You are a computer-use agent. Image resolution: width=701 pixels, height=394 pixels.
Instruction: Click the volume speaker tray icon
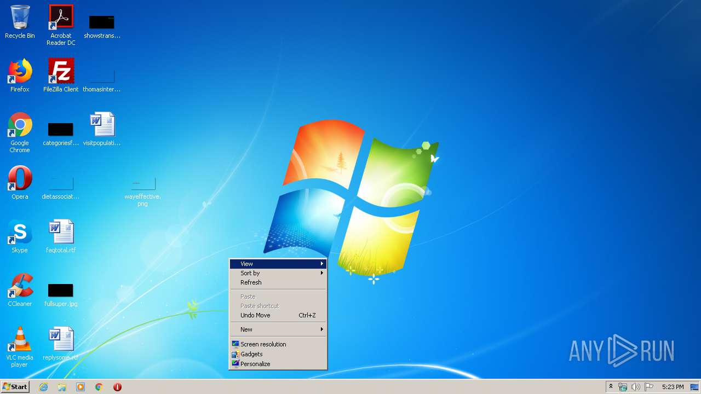636,387
